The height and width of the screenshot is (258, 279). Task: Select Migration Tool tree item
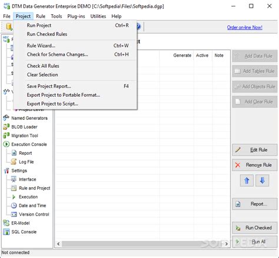[x=25, y=136]
